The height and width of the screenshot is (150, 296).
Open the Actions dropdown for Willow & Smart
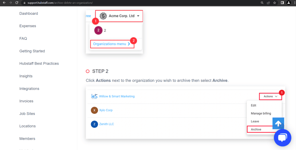coord(270,96)
